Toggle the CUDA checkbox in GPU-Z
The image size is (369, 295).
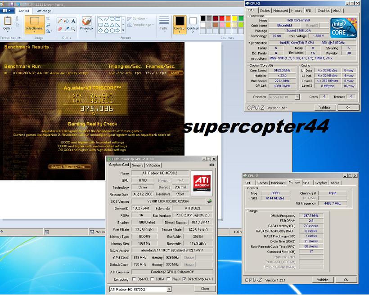click(x=152, y=279)
